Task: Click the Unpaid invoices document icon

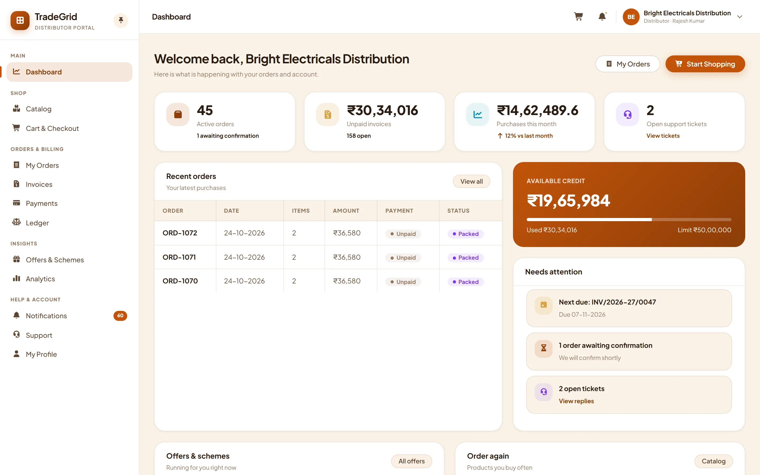Action: coord(327,114)
